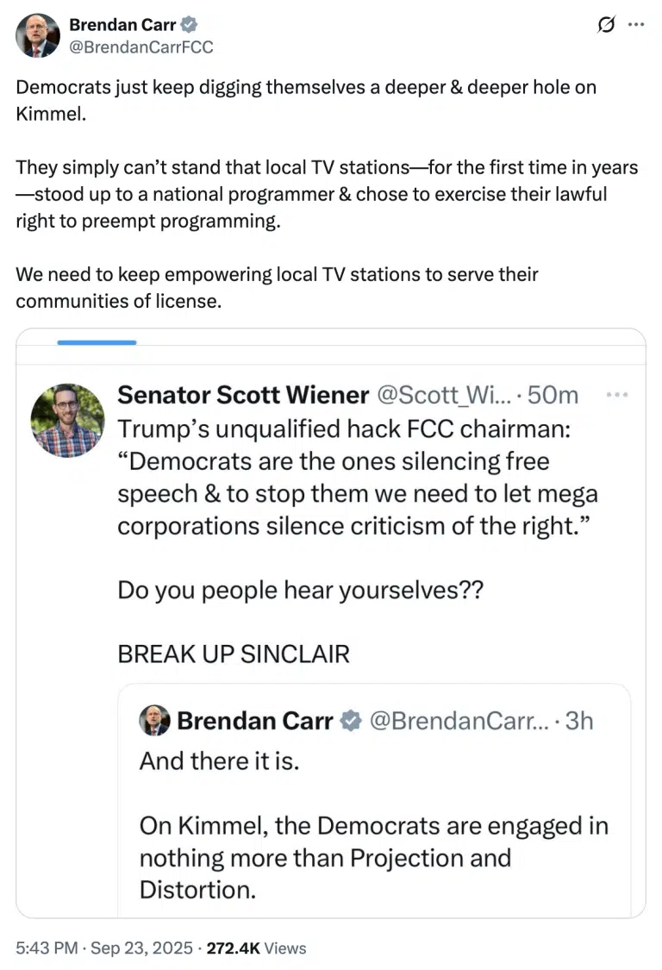
Task: Click Brendan Carr's profile picture at top
Action: pyautogui.click(x=38, y=36)
